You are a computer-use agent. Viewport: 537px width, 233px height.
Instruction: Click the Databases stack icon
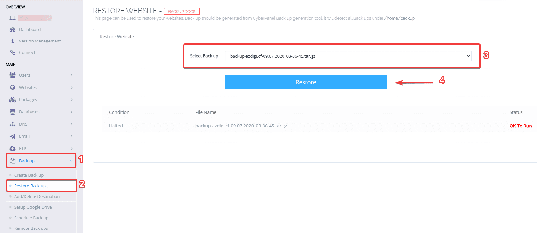tap(13, 112)
